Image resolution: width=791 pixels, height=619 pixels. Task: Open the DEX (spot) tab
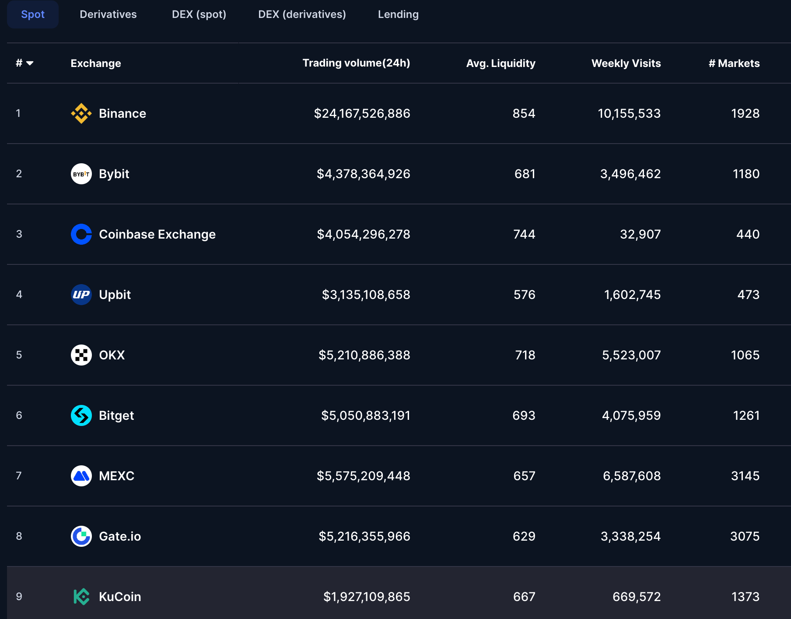coord(199,14)
